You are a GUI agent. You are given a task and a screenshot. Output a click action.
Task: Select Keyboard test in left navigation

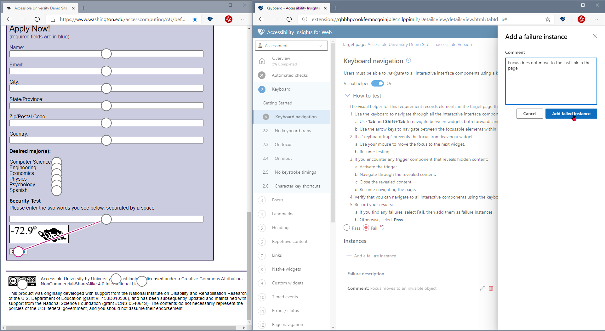[x=292, y=89]
